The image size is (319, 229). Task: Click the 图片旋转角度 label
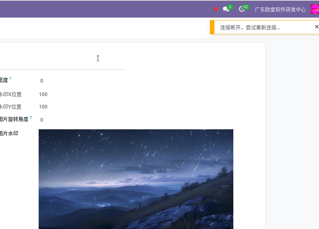coord(14,119)
